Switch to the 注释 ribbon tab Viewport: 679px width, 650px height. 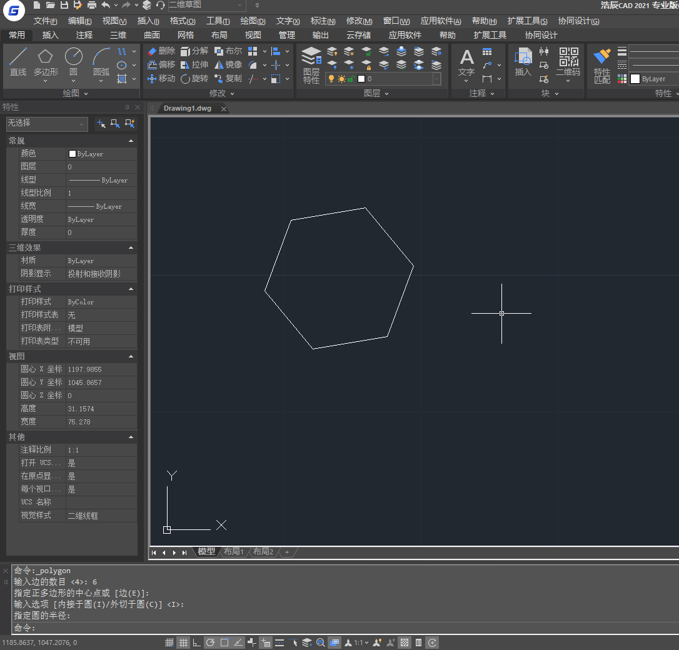click(84, 35)
